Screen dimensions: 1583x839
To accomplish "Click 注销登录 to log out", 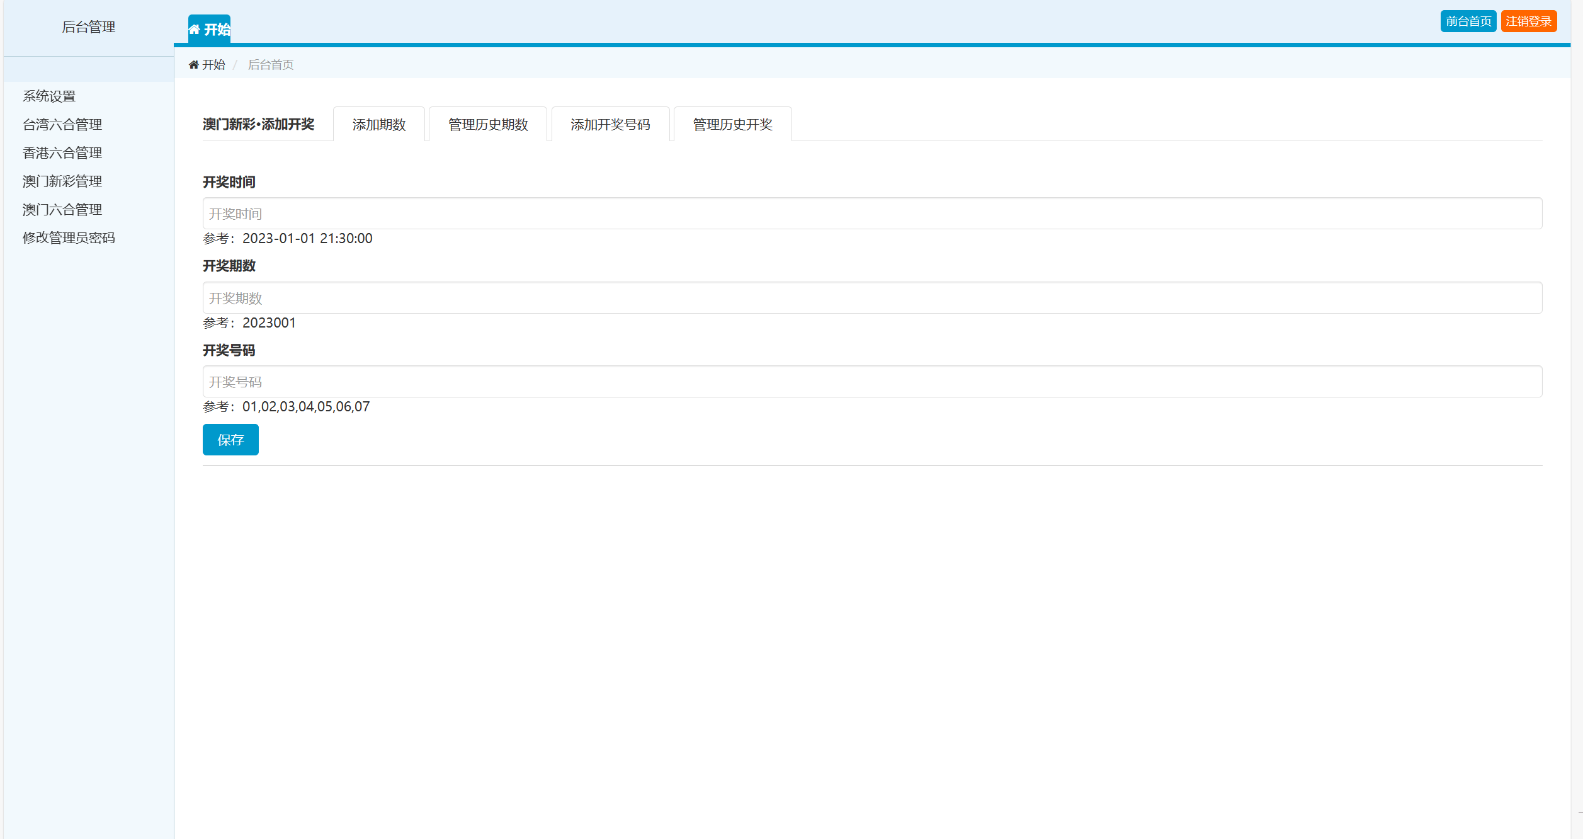I will coord(1528,21).
